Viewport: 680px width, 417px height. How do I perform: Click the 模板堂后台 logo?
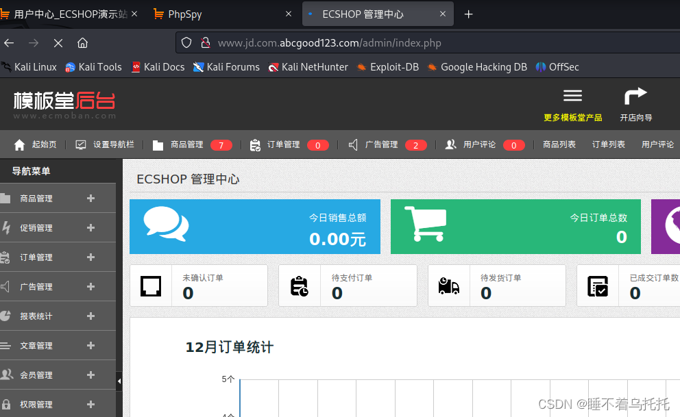coord(64,104)
